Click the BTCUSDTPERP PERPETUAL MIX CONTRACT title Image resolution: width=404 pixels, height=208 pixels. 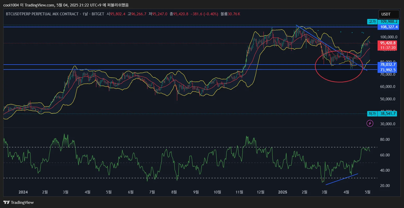[42, 14]
